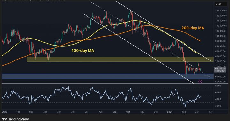This screenshot has width=230, height=121.
Task: Click the 75,000.00 price axis label
Action: 220,61
